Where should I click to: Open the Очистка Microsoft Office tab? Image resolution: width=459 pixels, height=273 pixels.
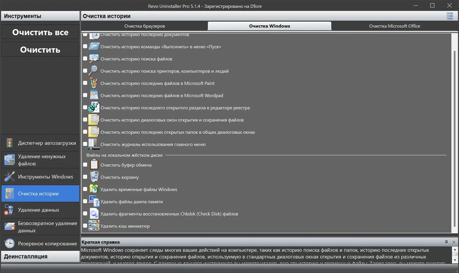(394, 26)
